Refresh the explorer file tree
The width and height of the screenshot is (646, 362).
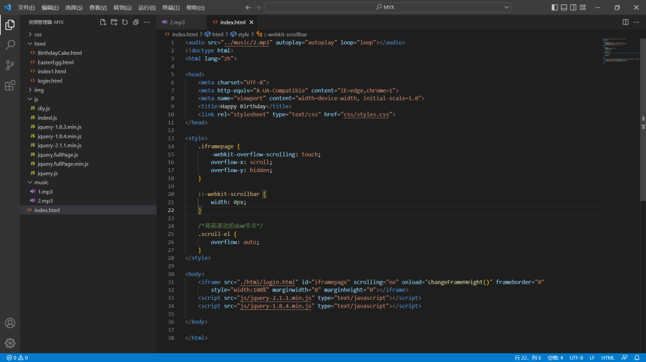click(x=125, y=22)
